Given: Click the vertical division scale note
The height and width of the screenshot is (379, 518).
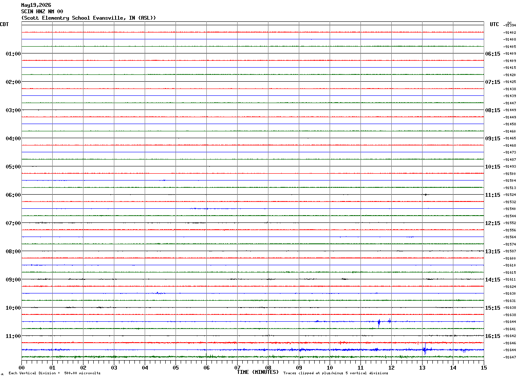Looking at the screenshot, I should 54,373.
